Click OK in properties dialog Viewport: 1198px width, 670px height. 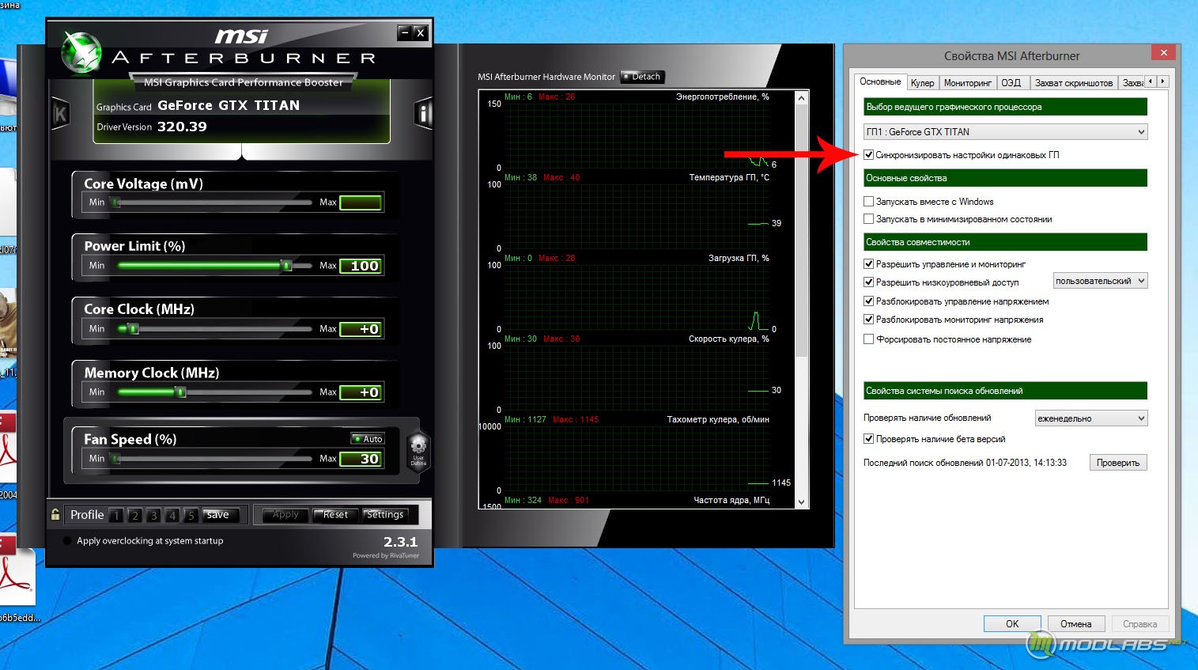1012,624
